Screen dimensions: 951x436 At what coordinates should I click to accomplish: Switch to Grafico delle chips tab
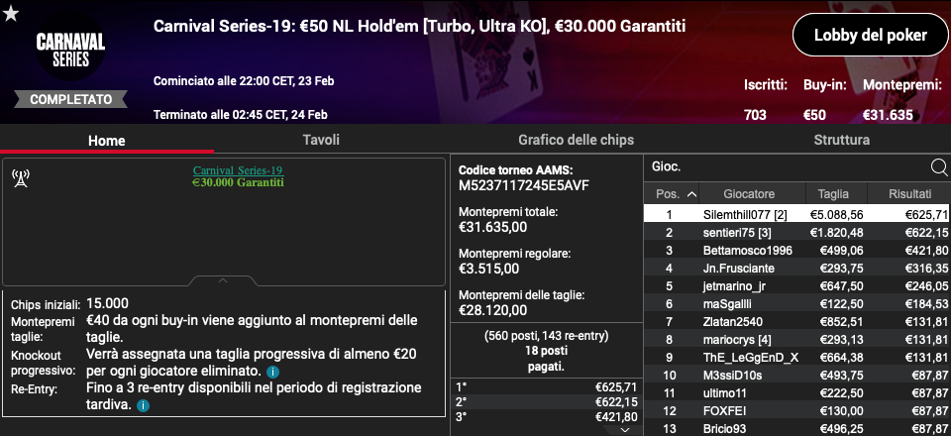(576, 140)
